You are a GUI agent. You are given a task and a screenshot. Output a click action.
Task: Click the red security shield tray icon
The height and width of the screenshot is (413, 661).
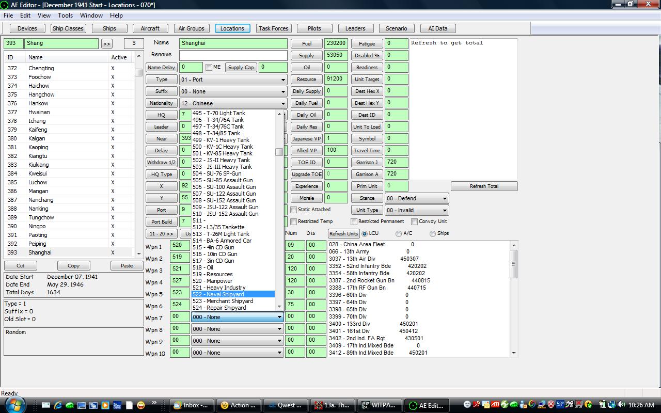pyautogui.click(x=551, y=405)
